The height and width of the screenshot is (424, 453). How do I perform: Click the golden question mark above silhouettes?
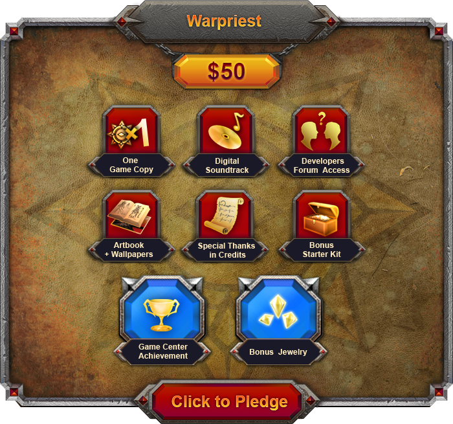[x=322, y=118]
